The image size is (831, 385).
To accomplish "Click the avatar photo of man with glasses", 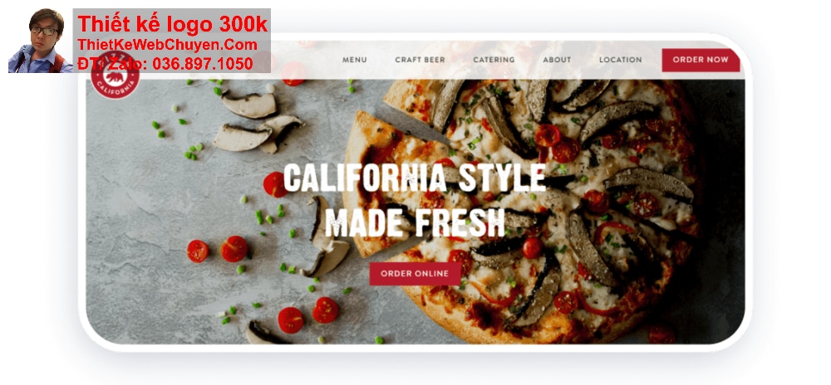I will coord(40,41).
